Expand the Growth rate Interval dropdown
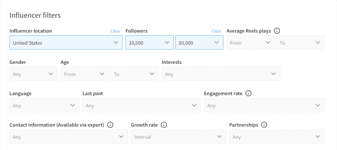 pyautogui.click(x=178, y=137)
